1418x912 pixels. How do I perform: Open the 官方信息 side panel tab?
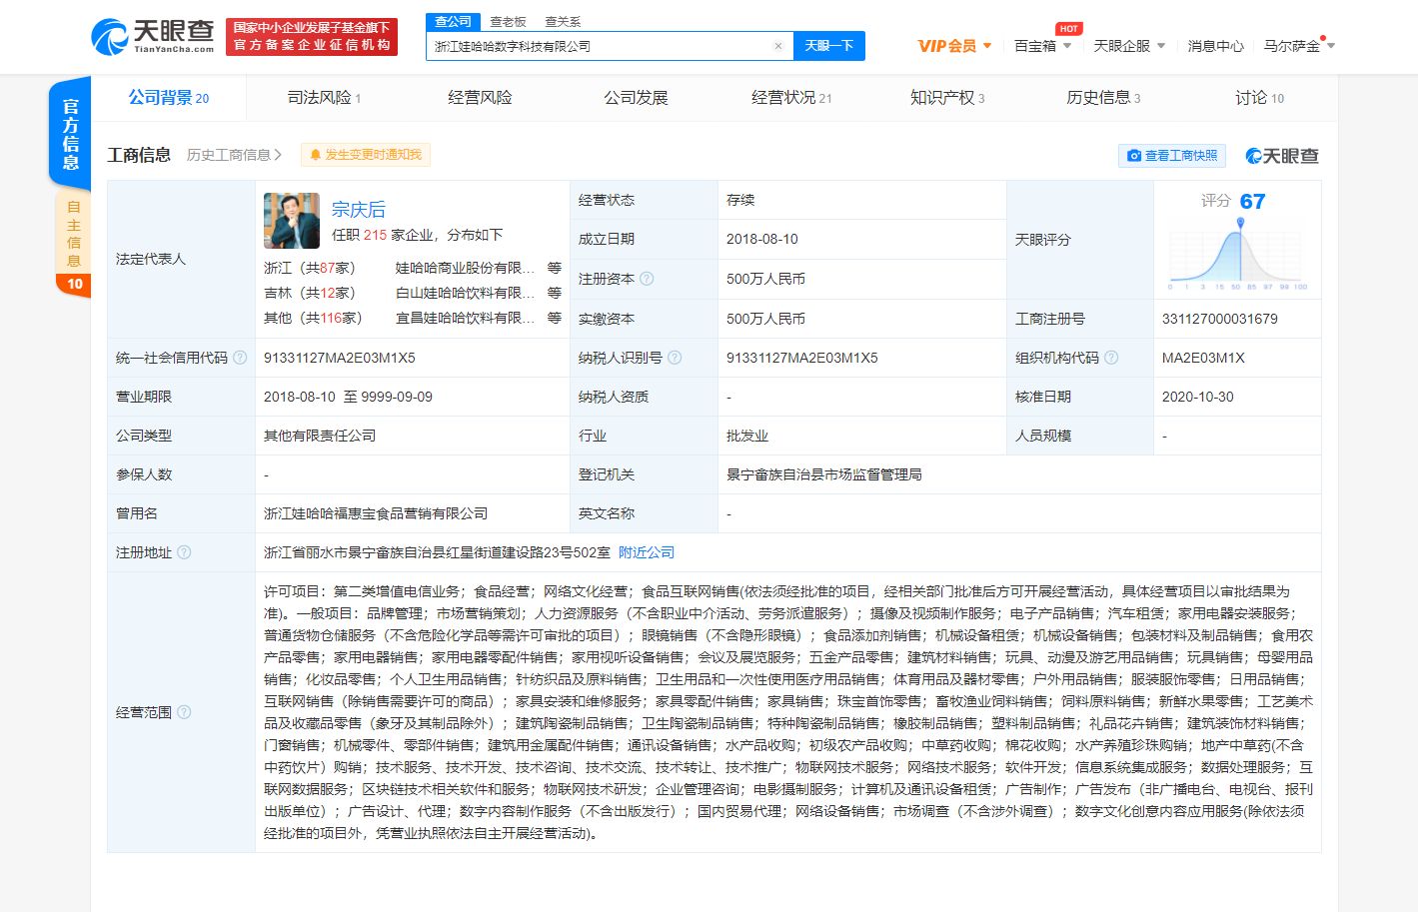[x=70, y=134]
